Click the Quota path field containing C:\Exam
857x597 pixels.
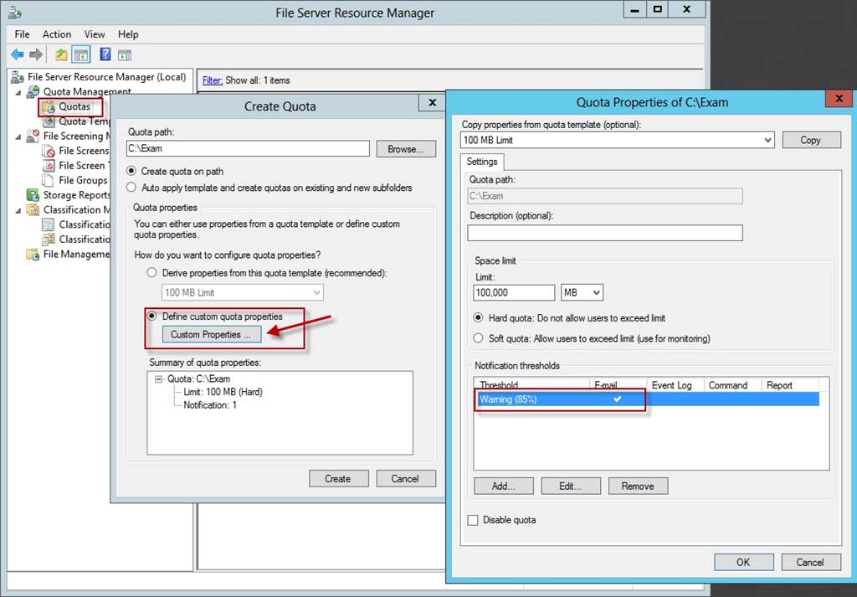(x=248, y=149)
